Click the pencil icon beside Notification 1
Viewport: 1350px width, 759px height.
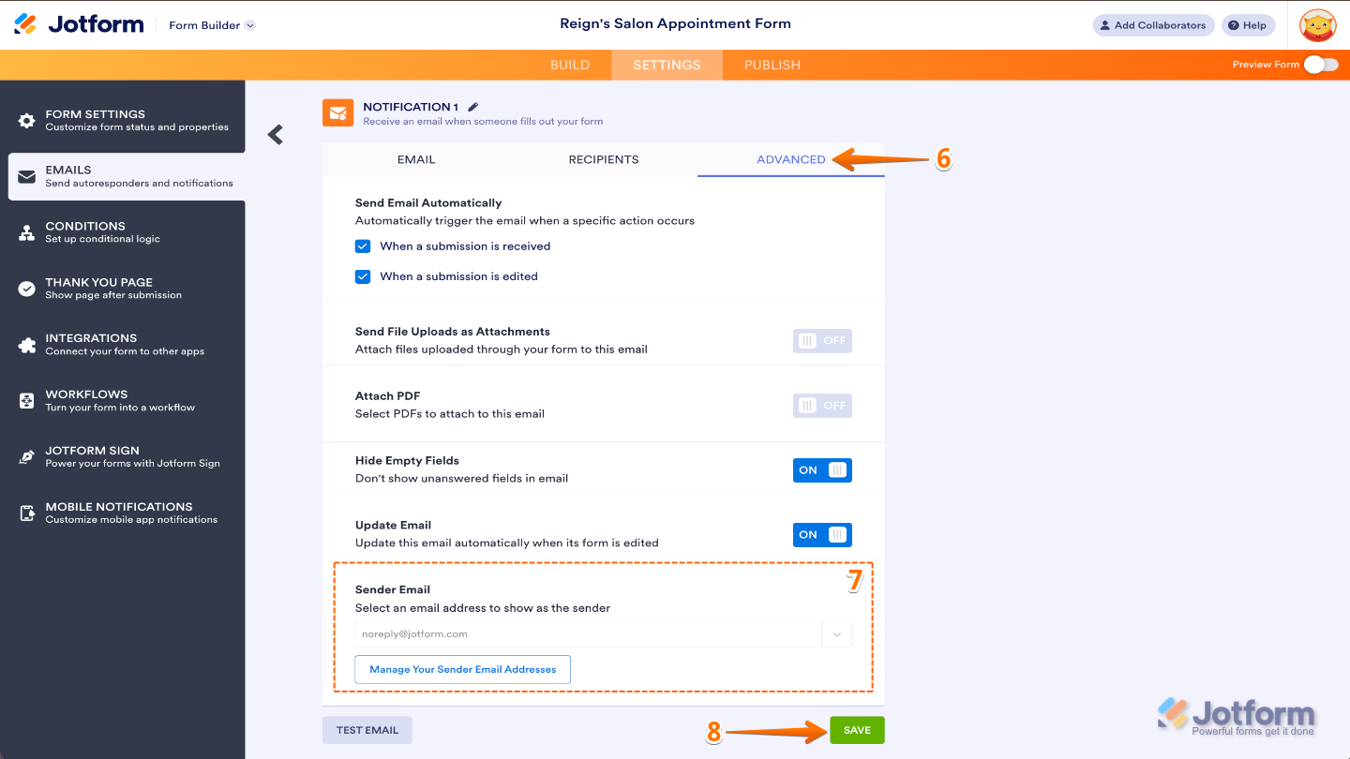[x=473, y=107]
